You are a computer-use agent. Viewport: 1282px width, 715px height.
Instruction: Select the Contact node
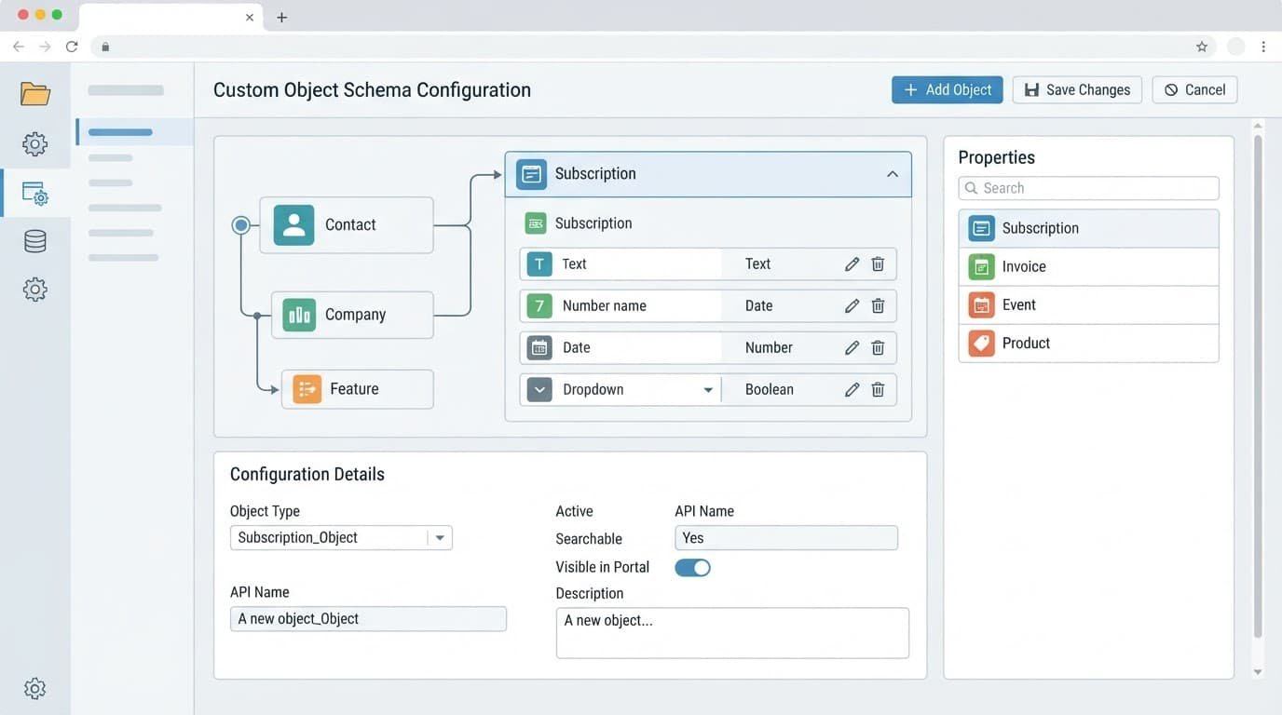coord(347,224)
